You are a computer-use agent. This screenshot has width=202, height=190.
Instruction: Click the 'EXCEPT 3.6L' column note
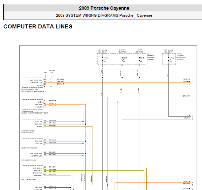52,72
